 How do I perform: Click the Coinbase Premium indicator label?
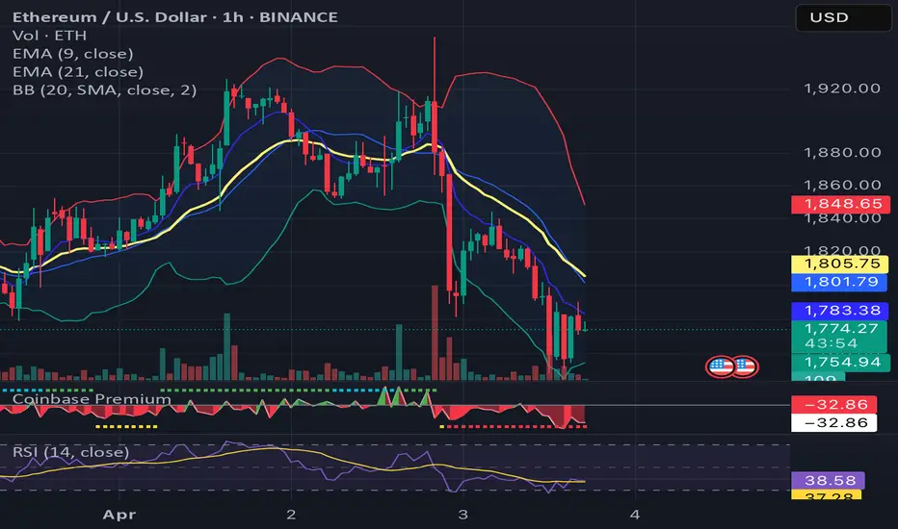click(x=92, y=398)
